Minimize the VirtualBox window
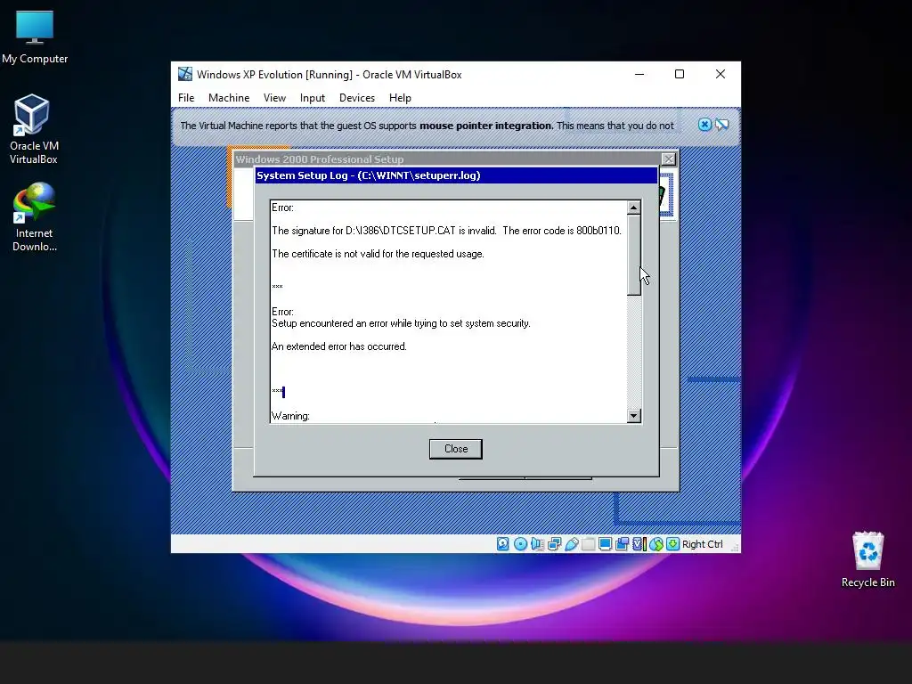This screenshot has height=684, width=912. coord(639,74)
